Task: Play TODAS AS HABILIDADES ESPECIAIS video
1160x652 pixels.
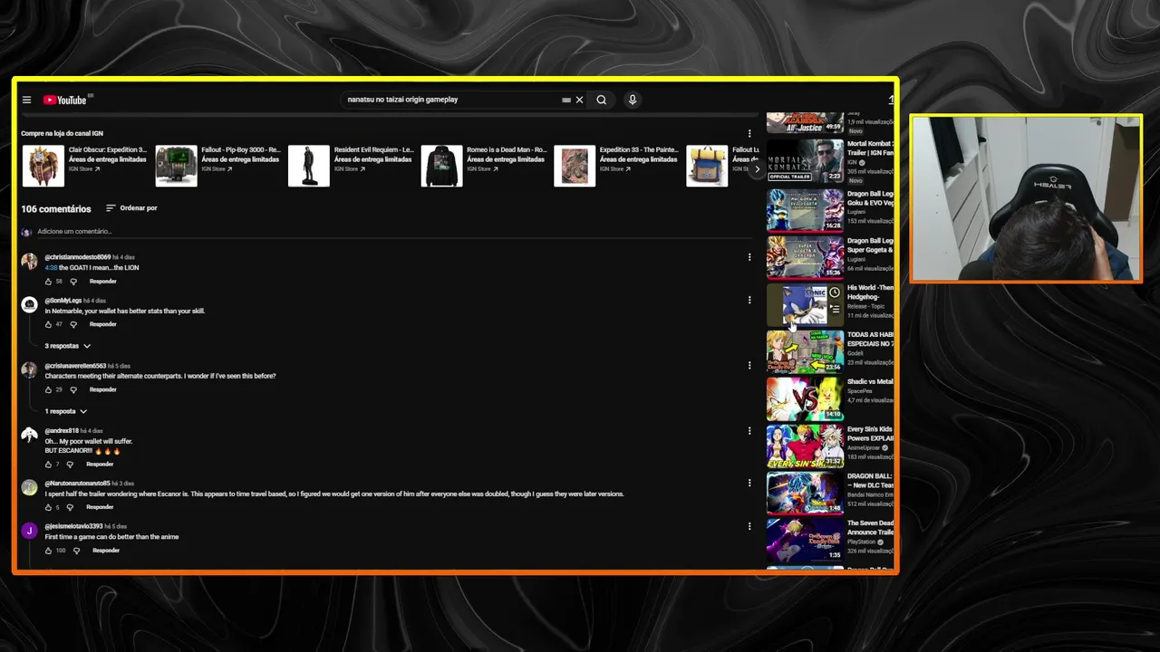Action: (806, 351)
